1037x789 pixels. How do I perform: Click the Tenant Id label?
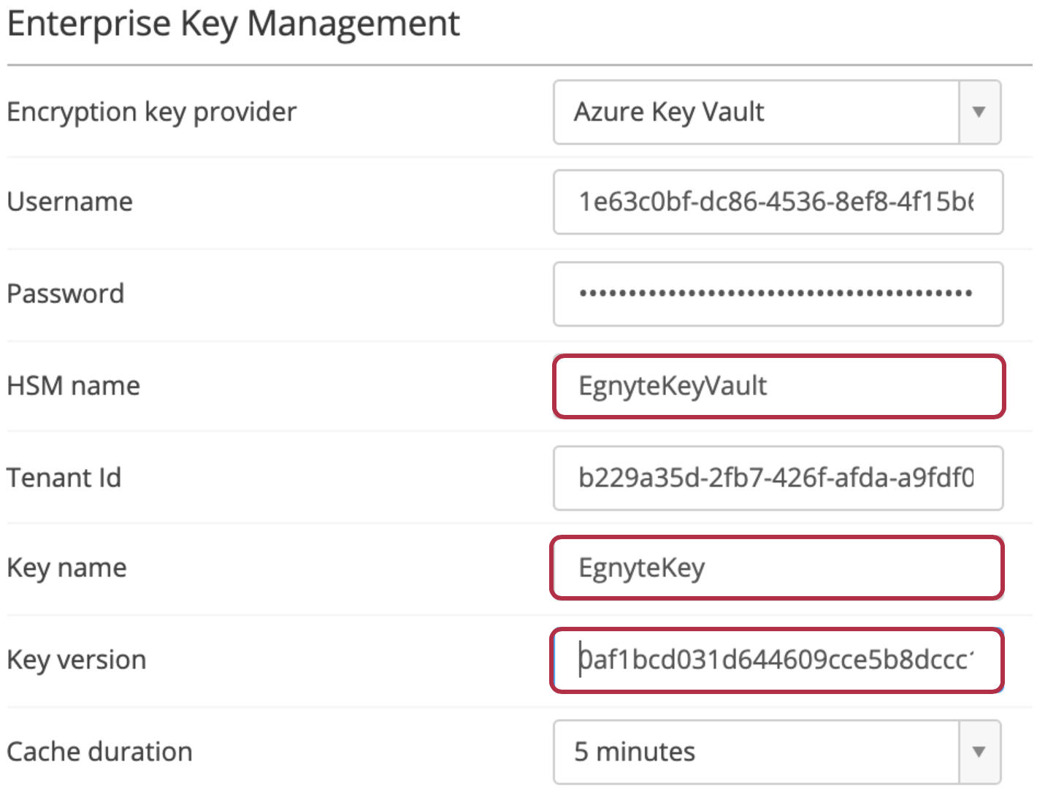tap(64, 478)
